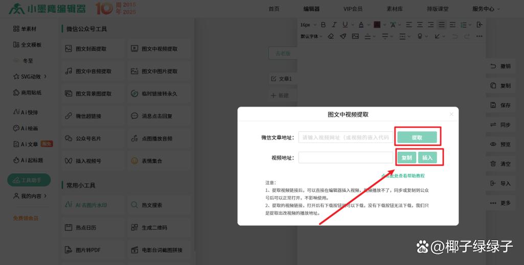Viewport: 524px width, 265px height.
Task: Click the 撤销 undo button in right panel
Action: click(x=500, y=66)
